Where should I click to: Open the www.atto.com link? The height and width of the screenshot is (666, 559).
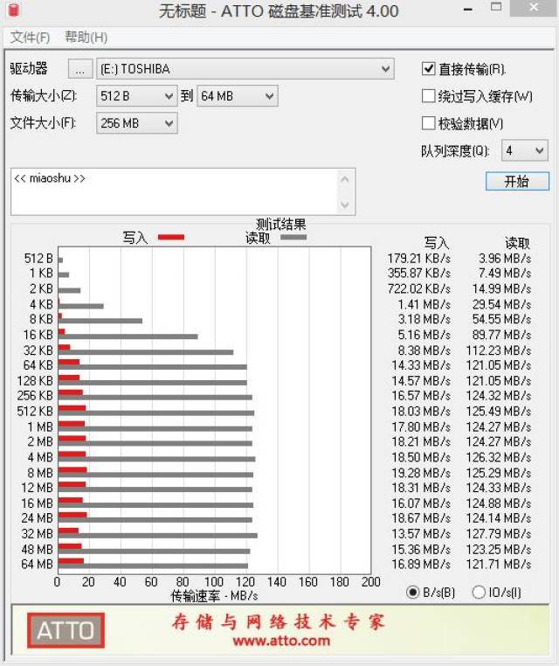(x=281, y=641)
